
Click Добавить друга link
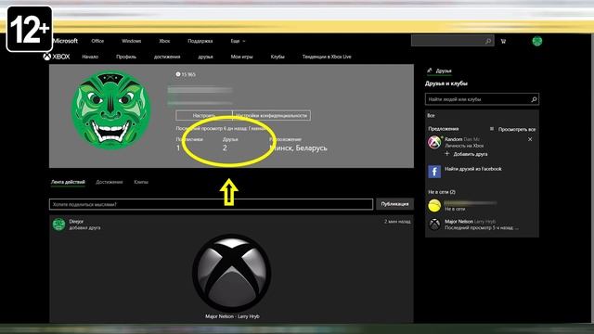[466, 154]
